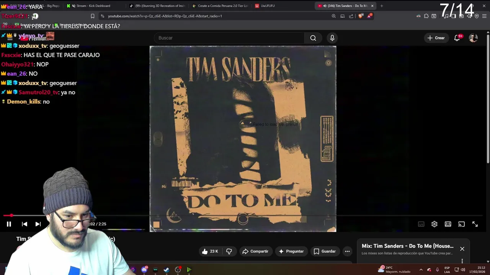Open more actions three-dot menu
The image size is (490, 275).
(x=347, y=251)
